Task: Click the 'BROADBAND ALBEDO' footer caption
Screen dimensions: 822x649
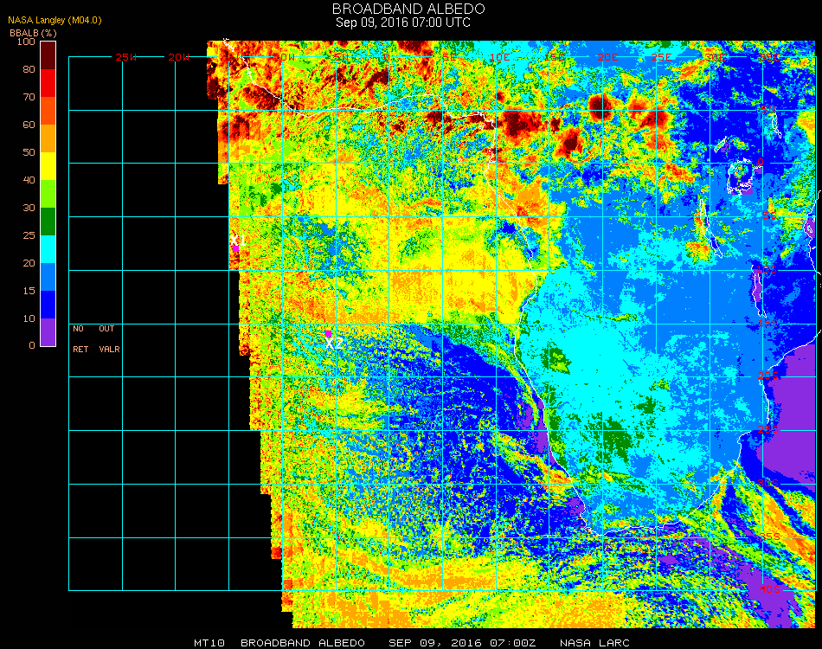Action: click(x=303, y=643)
